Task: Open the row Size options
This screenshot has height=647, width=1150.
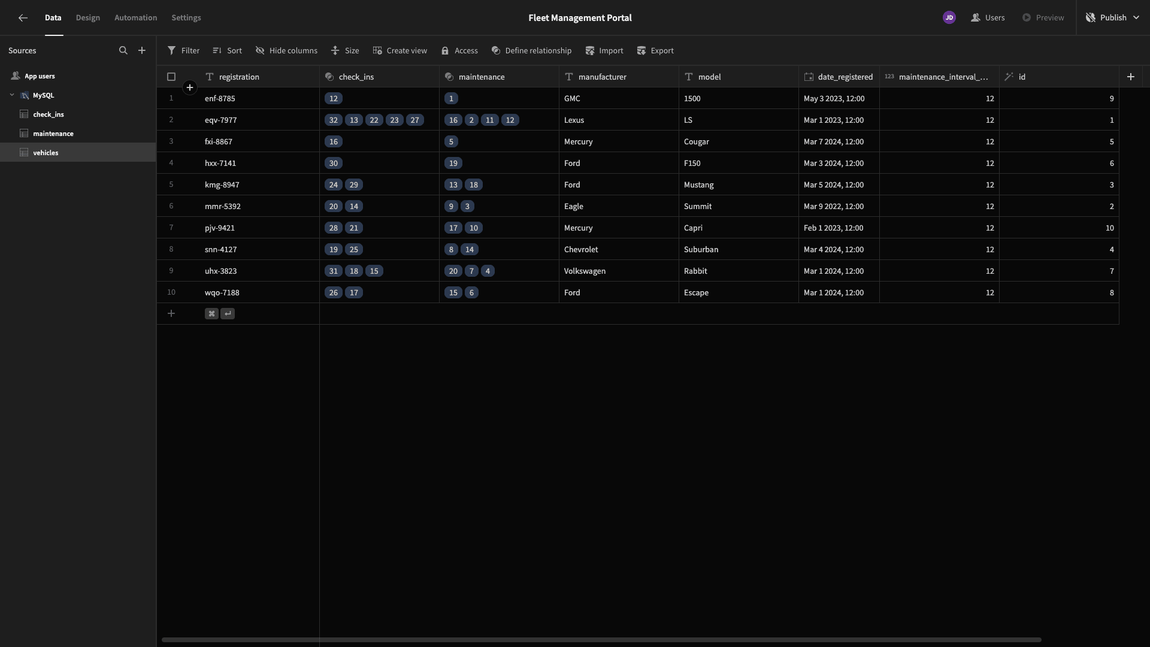Action: point(345,50)
